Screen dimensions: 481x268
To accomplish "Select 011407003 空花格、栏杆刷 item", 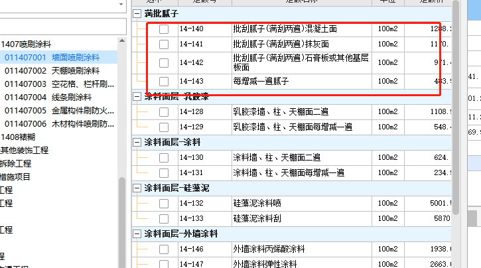I will pos(59,84).
